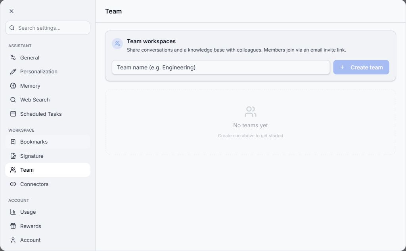This screenshot has width=406, height=251.
Task: Click the Personalization pencil icon
Action: coord(13,71)
